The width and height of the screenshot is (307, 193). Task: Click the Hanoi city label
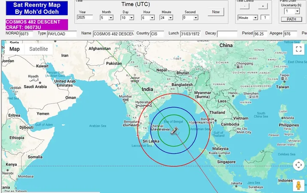coord(233,93)
